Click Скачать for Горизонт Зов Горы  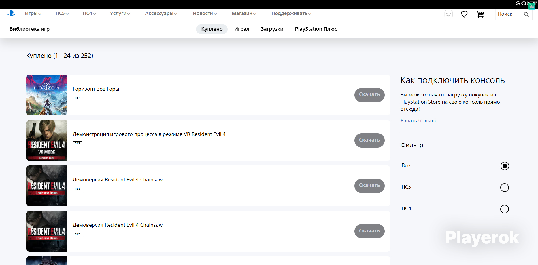pyautogui.click(x=369, y=95)
